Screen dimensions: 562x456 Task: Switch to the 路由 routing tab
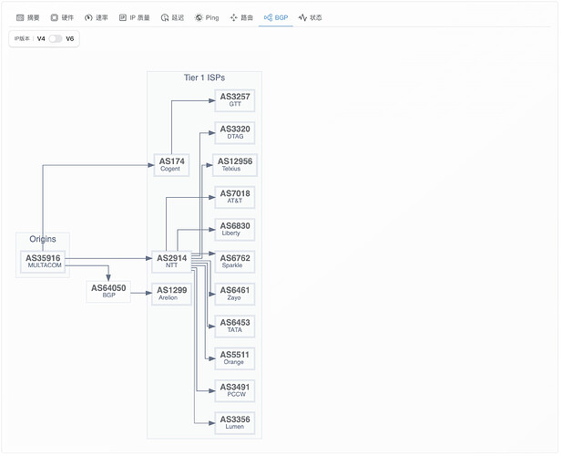(x=241, y=17)
